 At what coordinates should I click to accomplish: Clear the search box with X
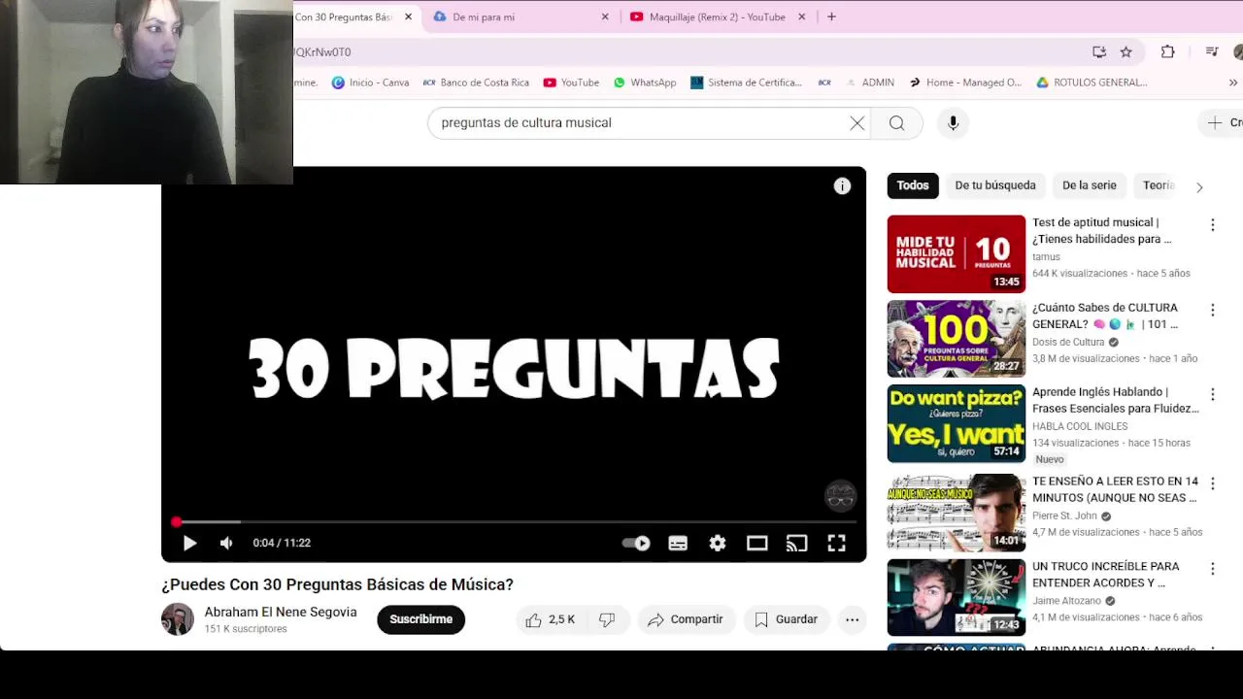pos(857,123)
